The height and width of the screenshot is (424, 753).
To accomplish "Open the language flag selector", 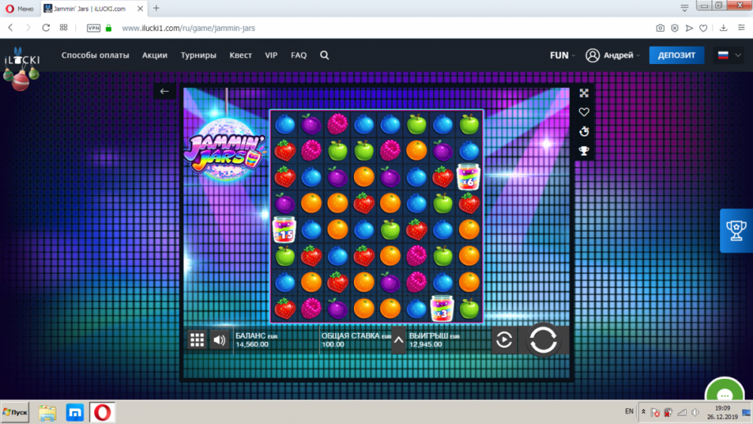I will 727,55.
